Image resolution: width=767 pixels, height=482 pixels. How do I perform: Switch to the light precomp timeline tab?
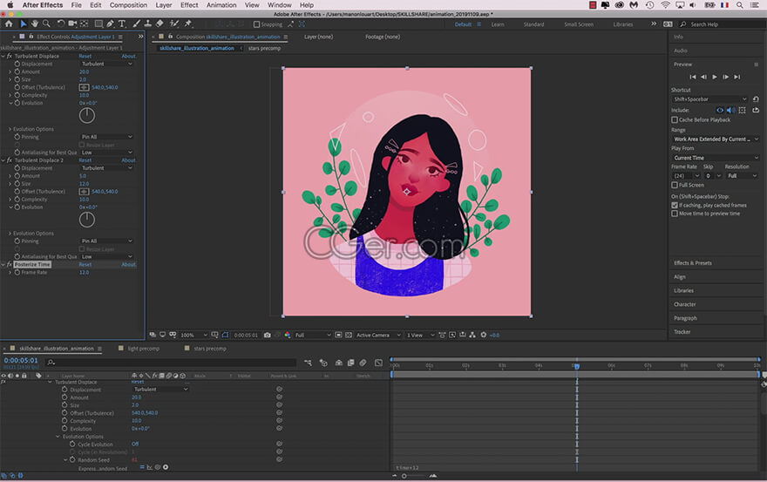(x=143, y=349)
